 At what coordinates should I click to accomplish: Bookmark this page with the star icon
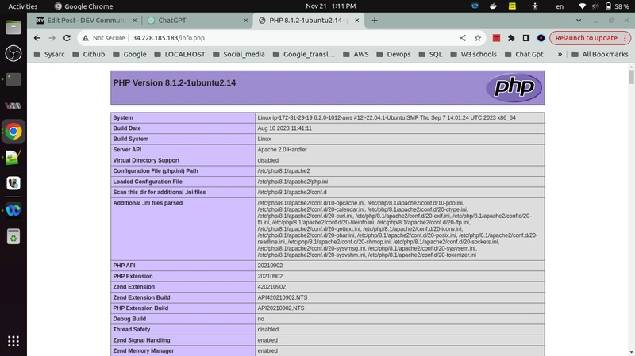(478, 38)
